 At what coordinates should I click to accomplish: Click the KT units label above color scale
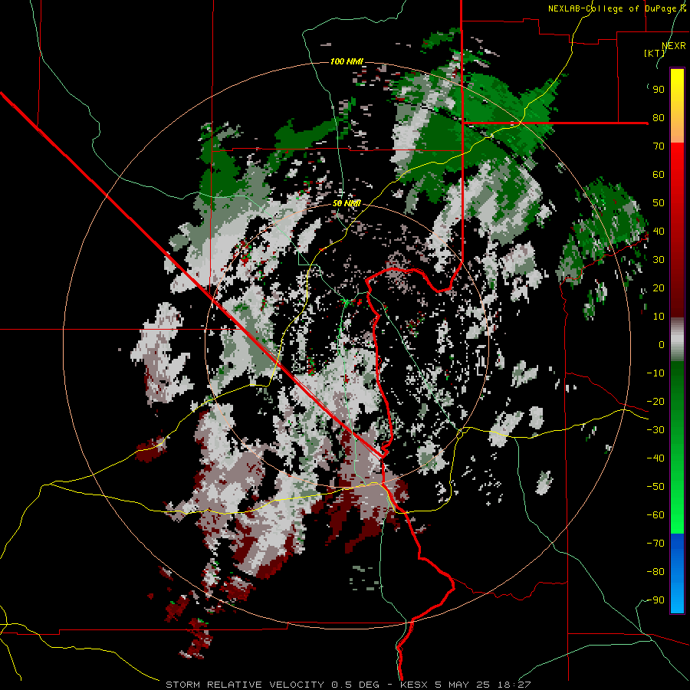tap(655, 53)
